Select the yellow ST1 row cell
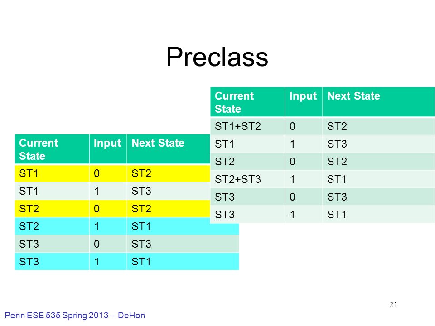The height and width of the screenshot is (326, 435). point(52,173)
